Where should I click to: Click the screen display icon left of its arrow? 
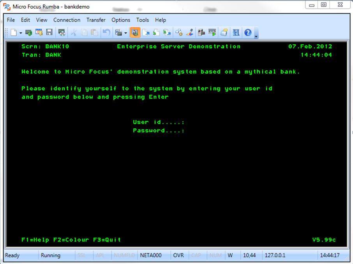click(118, 33)
